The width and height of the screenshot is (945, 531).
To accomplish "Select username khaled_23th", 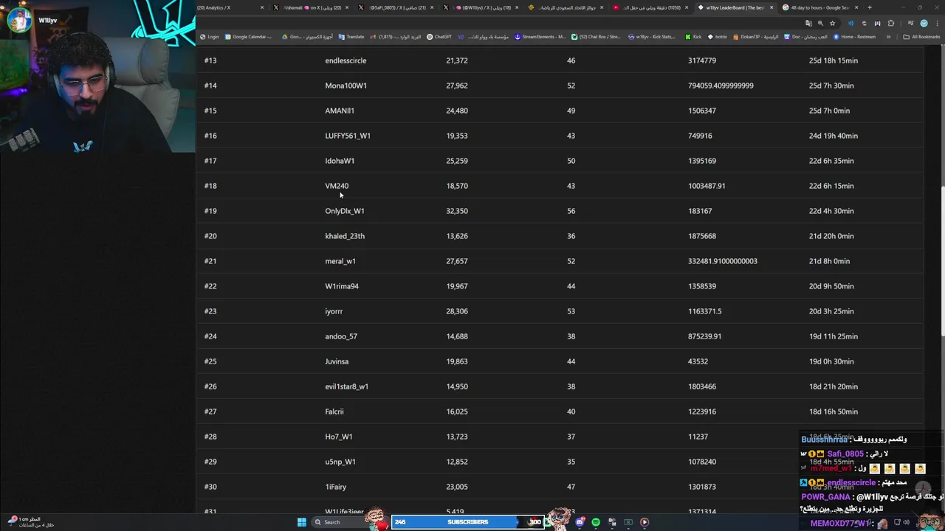I will point(345,236).
